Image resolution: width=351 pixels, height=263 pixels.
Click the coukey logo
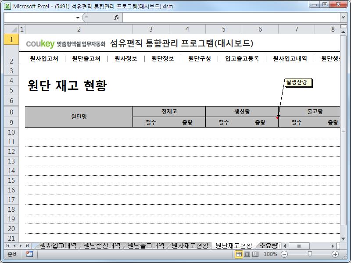(40, 43)
